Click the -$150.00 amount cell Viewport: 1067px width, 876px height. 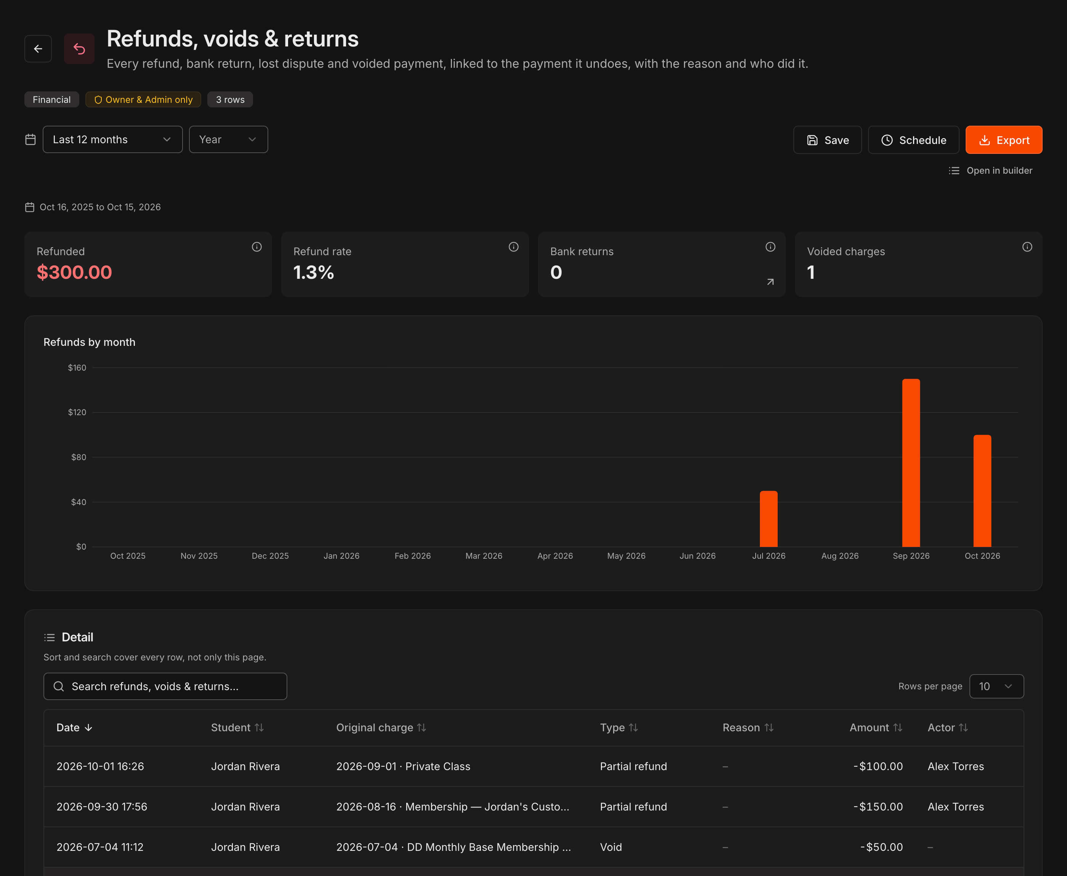pyautogui.click(x=878, y=806)
